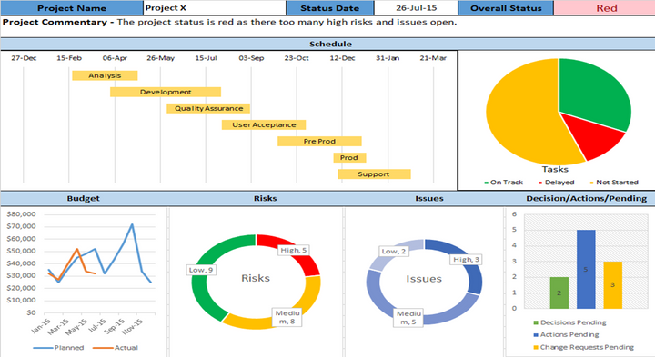Click the 15-Feb axis date label

point(69,58)
